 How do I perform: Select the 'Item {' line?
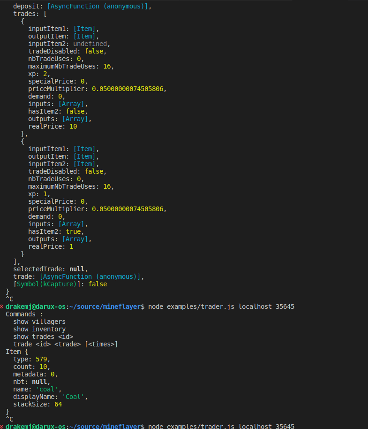click(x=17, y=352)
